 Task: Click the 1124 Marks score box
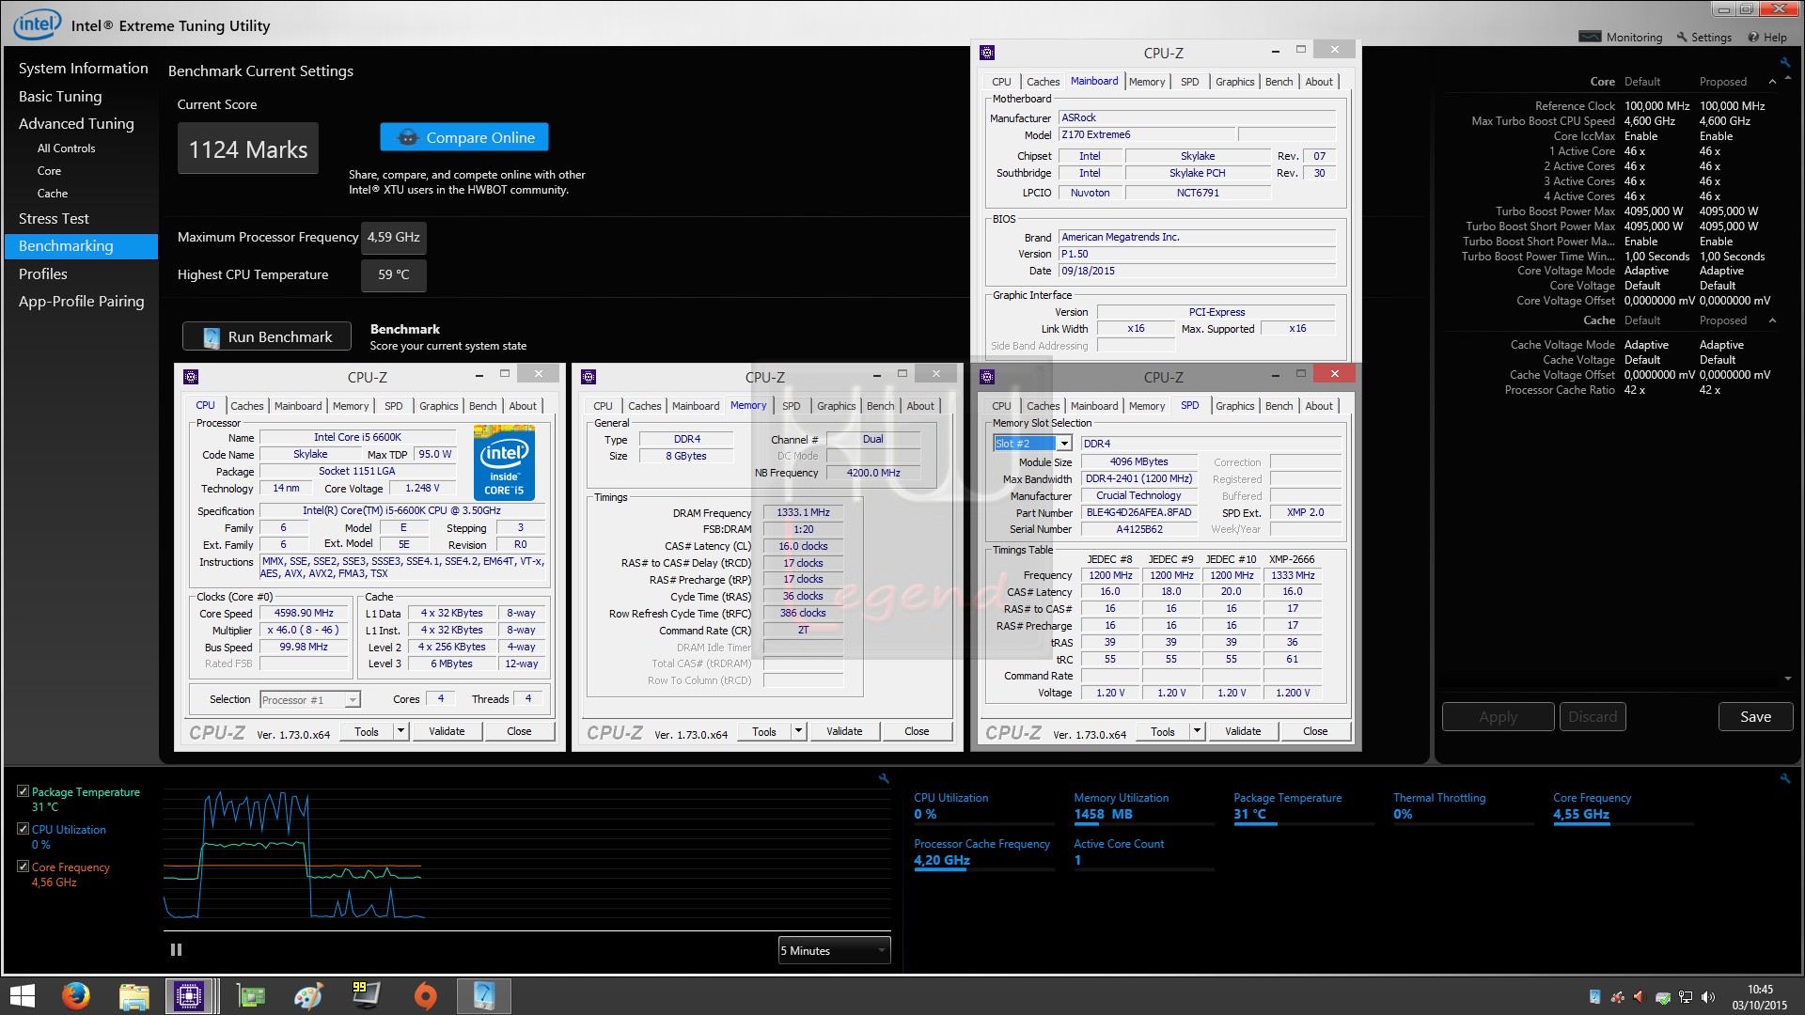click(248, 148)
